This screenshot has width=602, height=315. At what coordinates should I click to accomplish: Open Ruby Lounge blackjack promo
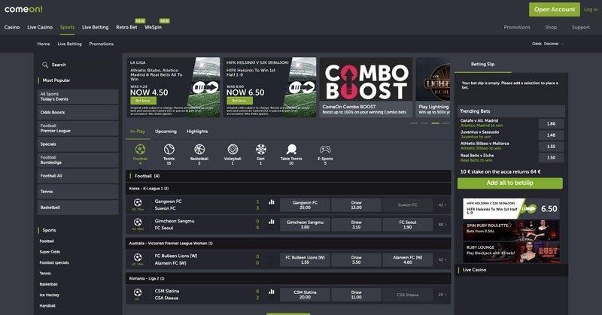pyautogui.click(x=511, y=252)
